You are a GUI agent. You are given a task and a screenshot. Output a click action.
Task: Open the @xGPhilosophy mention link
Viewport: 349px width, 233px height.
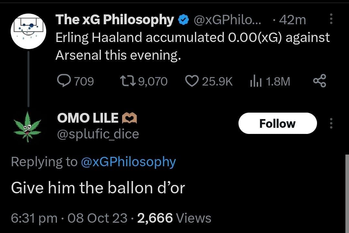128,162
